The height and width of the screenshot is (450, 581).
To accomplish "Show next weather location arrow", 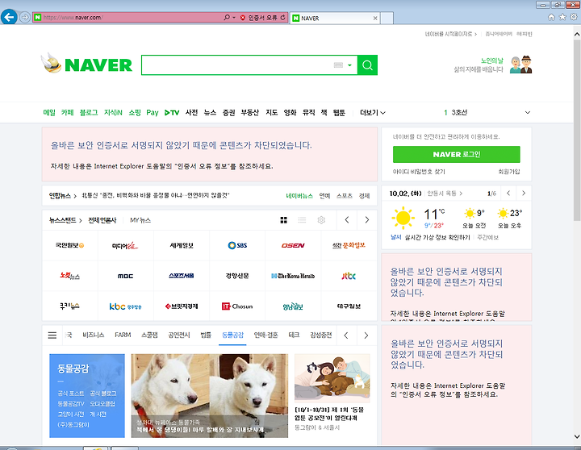I will click(x=524, y=193).
